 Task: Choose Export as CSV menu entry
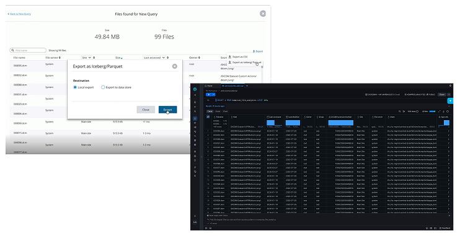238,56
